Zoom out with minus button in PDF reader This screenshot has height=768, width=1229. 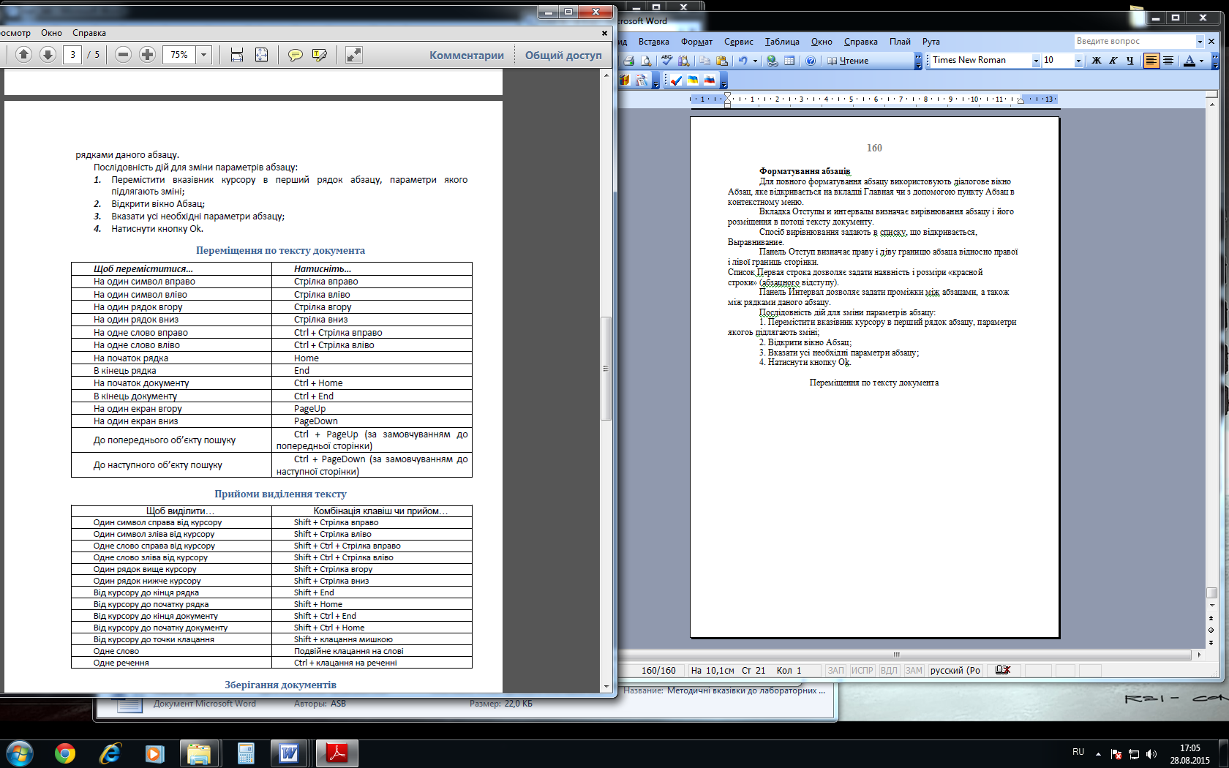123,55
